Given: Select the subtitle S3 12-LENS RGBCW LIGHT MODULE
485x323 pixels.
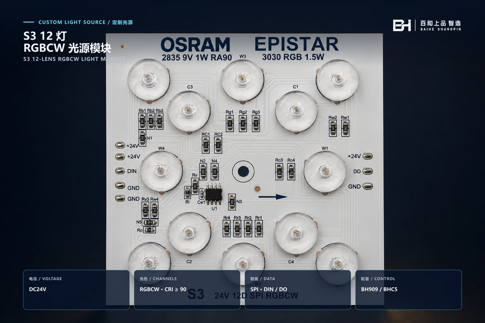Looking at the screenshot, I should [75, 59].
